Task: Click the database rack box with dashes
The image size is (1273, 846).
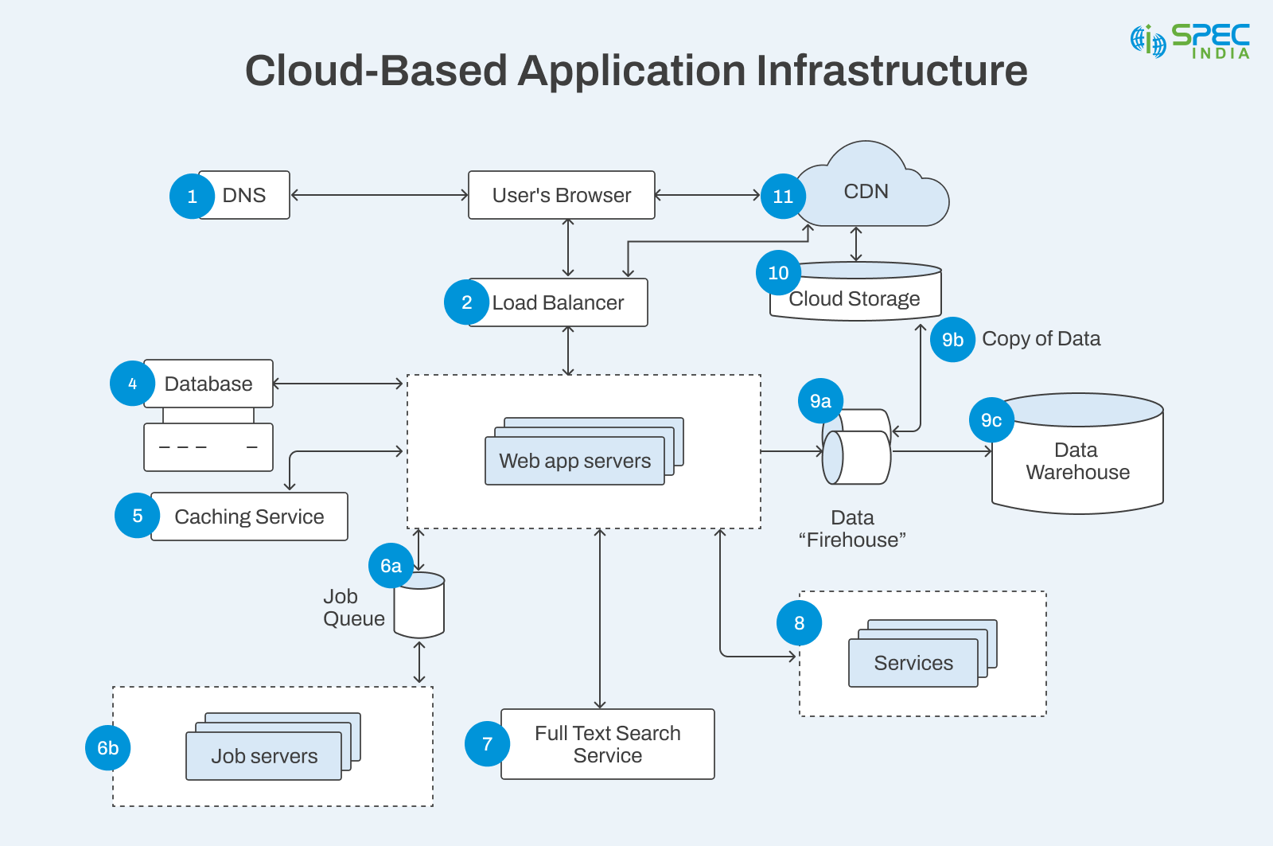Action: [x=208, y=447]
